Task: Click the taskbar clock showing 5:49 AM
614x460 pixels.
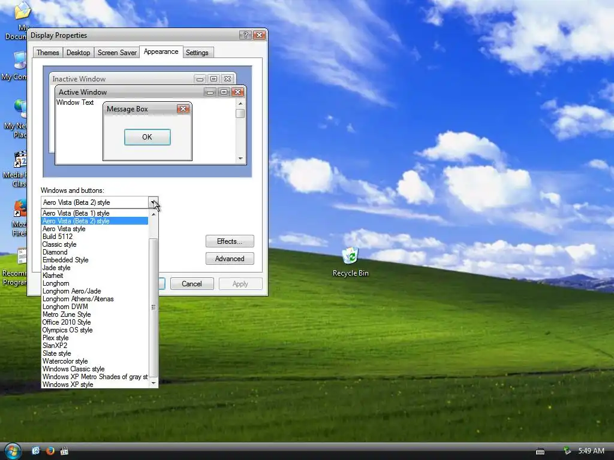Action: [591, 451]
